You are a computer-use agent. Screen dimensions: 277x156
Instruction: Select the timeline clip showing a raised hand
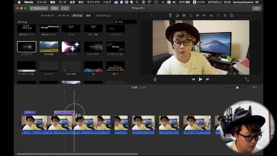click(197, 125)
